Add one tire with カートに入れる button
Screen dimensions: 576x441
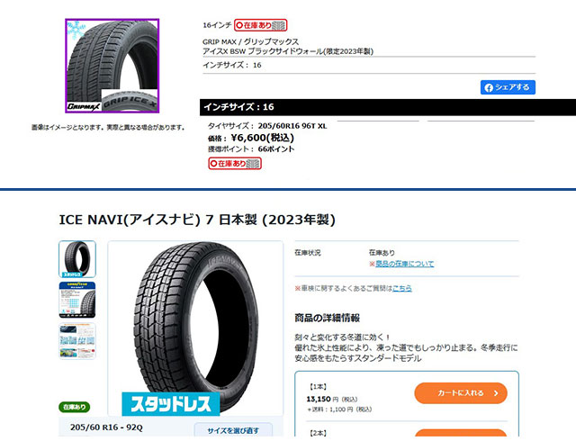click(461, 393)
